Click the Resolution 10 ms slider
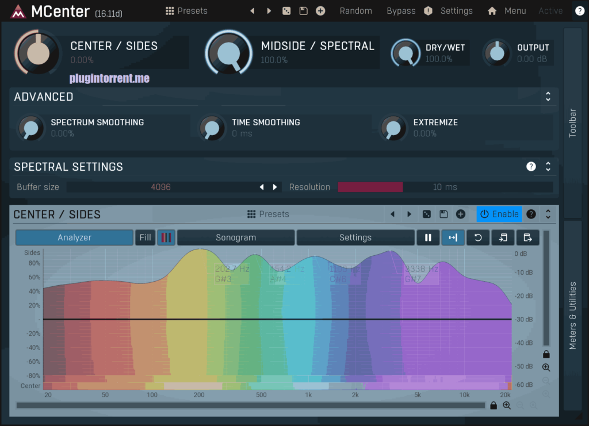The height and width of the screenshot is (426, 589). pos(445,187)
